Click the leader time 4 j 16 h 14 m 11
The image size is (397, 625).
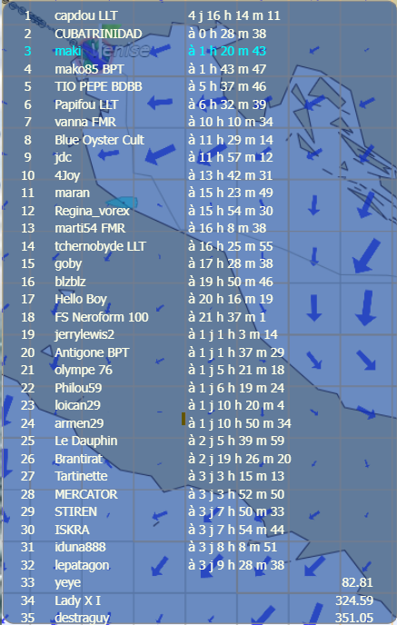[234, 15]
